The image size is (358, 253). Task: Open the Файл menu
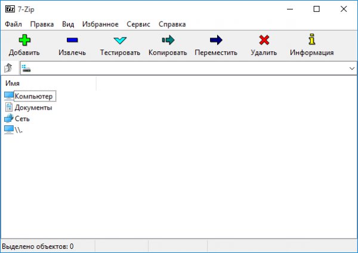(x=13, y=24)
